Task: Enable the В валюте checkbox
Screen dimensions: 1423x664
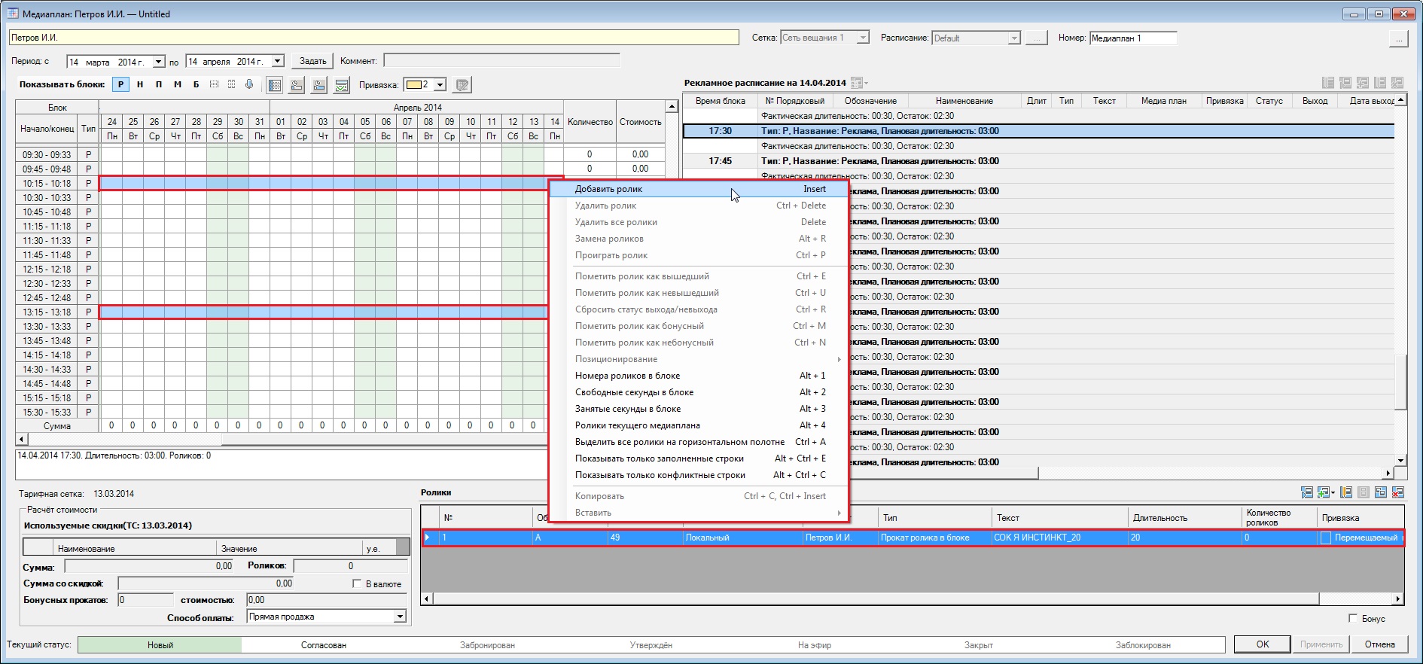Action: [x=357, y=583]
